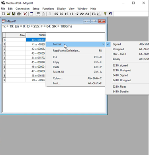
Task: Click the red X disconnect toolbar icon
Action: [x=25, y=14]
